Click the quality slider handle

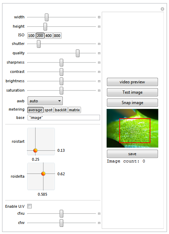tap(78, 53)
